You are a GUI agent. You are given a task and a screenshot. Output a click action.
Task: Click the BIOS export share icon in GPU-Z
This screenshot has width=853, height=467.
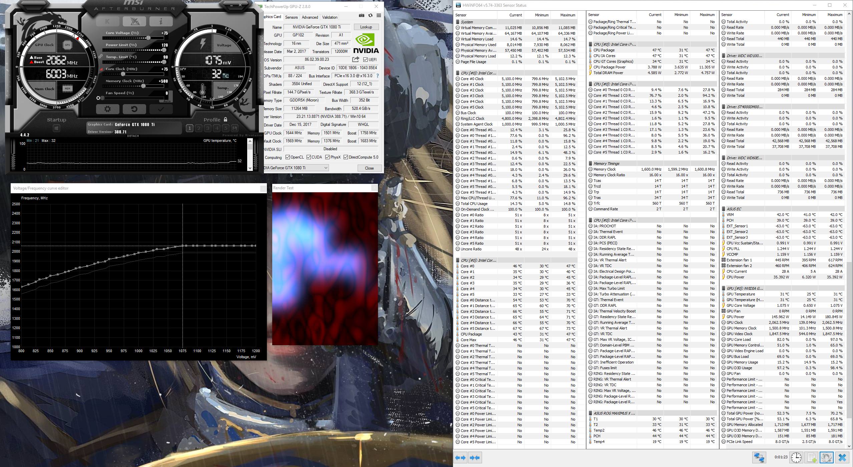[356, 59]
